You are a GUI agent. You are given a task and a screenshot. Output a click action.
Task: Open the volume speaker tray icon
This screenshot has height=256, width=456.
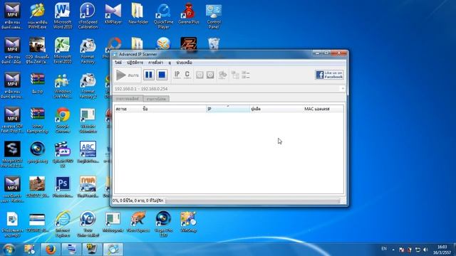pos(426,250)
